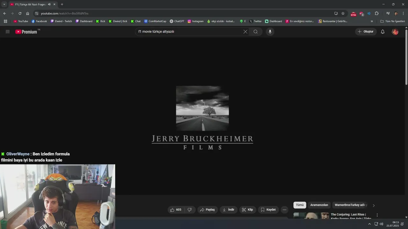Open the Instagram bookmark
This screenshot has width=408, height=229.
(x=196, y=21)
